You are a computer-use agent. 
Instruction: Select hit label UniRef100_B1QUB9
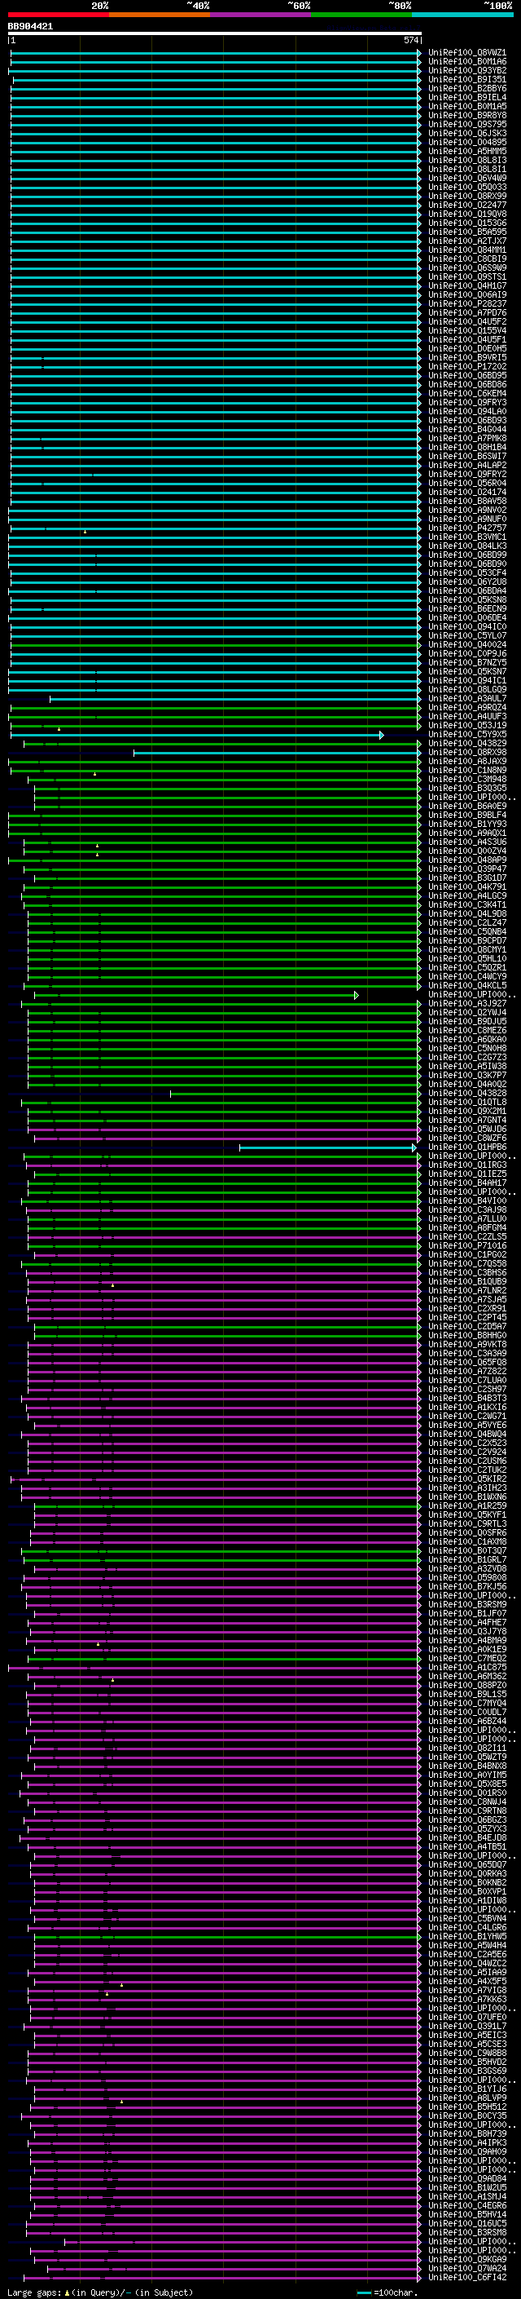coord(467,1281)
